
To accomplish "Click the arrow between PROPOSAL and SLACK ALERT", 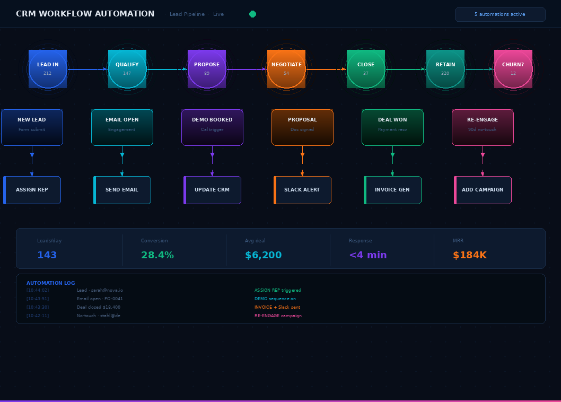I will coord(303,161).
